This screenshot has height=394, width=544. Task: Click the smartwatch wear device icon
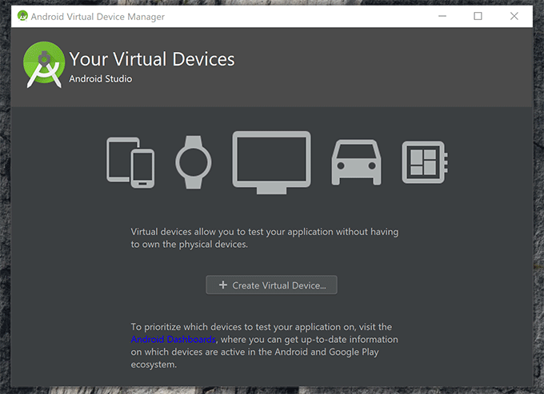(194, 162)
